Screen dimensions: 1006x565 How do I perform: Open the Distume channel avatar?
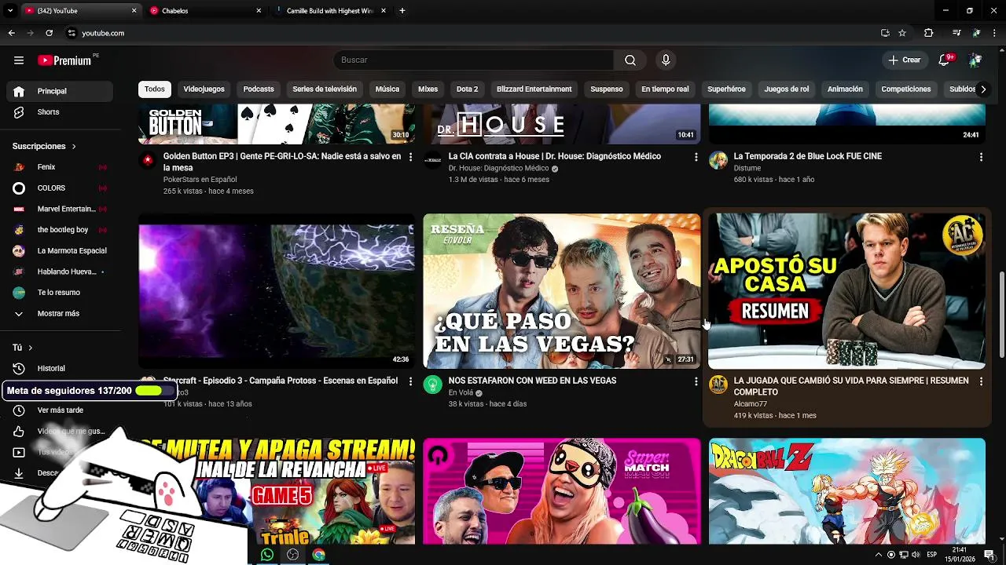718,160
